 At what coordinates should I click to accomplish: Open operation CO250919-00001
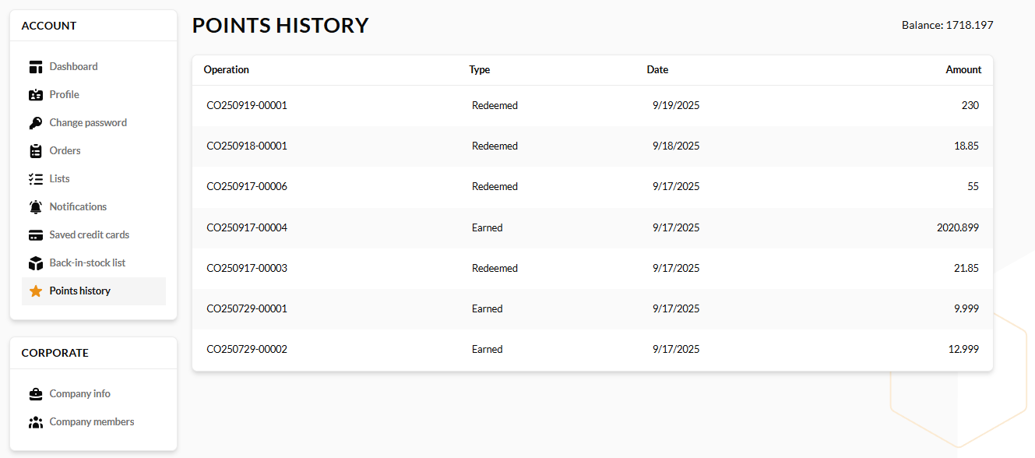(247, 105)
